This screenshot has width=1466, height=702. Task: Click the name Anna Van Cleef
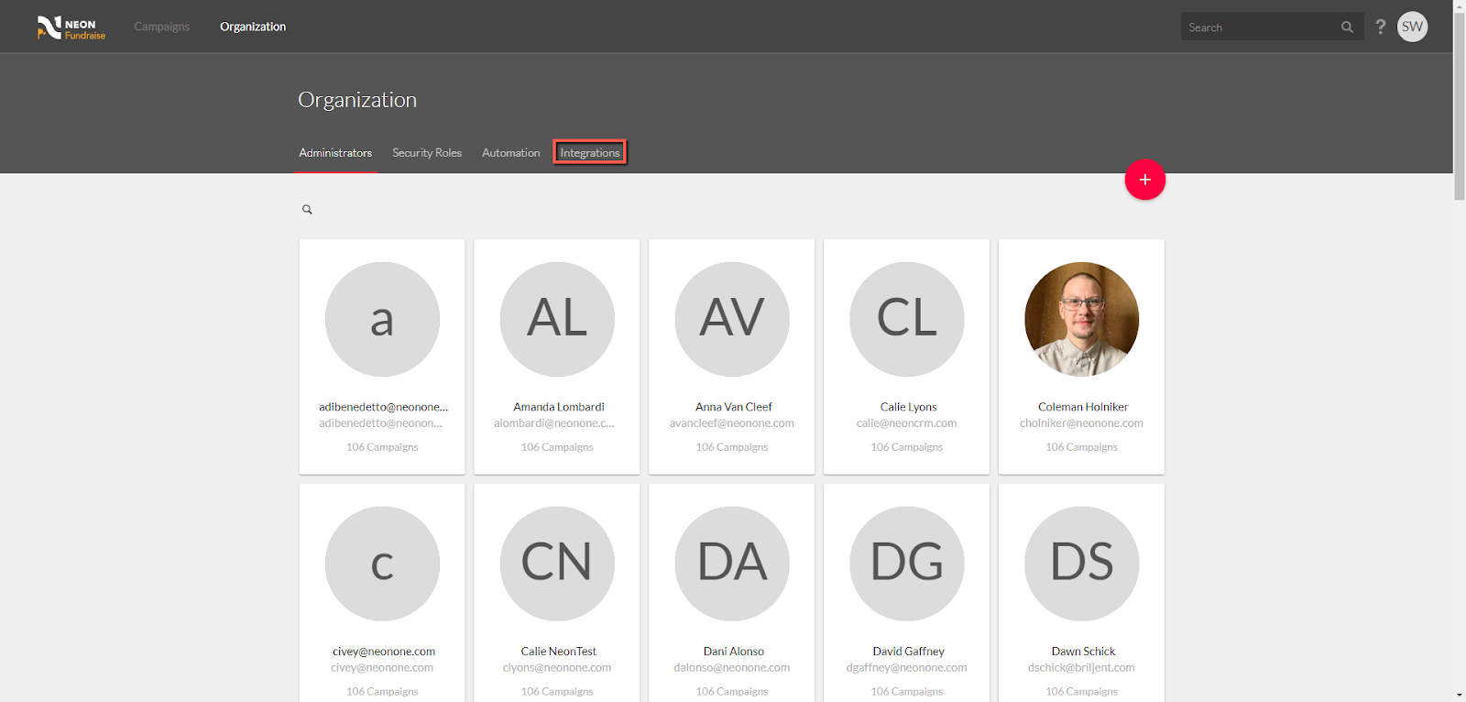[733, 407]
